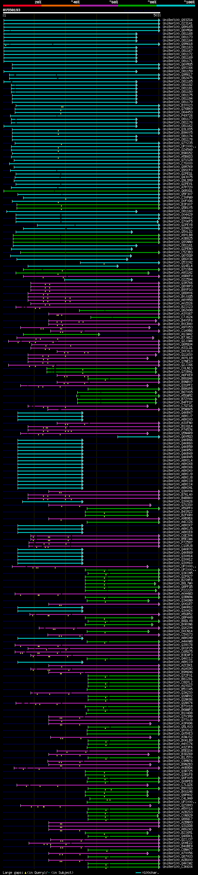This screenshot has height=875, width=198.
Task: Click hit label 'UniRef100_Q3BN94'
Action: (x=178, y=597)
